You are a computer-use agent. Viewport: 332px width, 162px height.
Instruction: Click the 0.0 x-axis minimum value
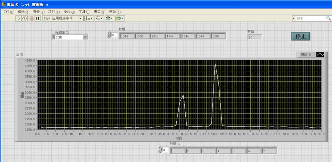pos(38,134)
